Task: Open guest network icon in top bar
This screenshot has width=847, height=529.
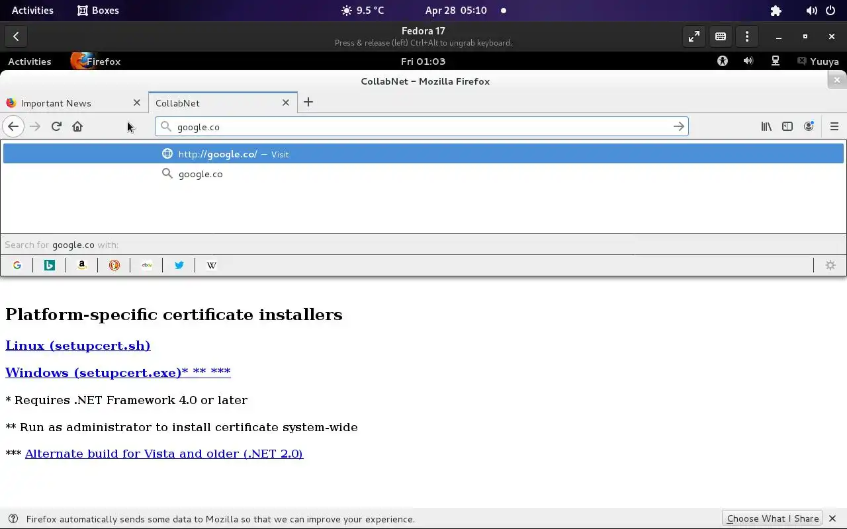Action: pyautogui.click(x=776, y=61)
